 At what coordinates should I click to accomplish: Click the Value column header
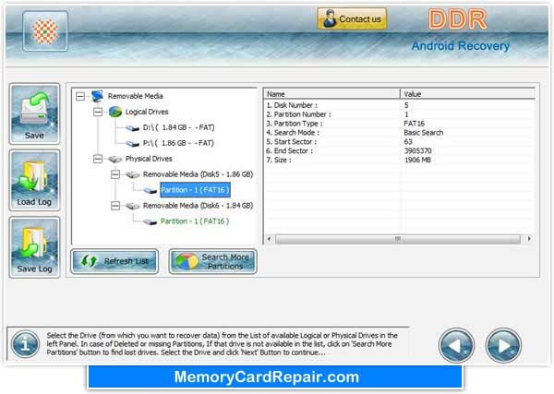click(468, 94)
